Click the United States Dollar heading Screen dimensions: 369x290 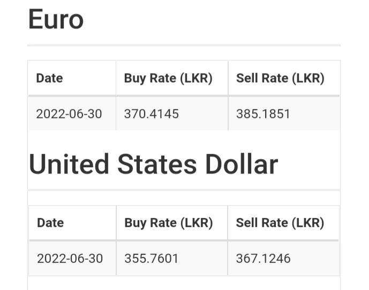153,164
